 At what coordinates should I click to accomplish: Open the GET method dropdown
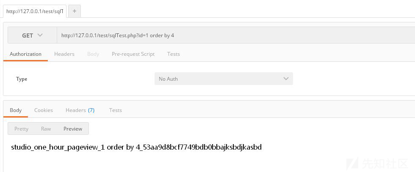[32, 35]
